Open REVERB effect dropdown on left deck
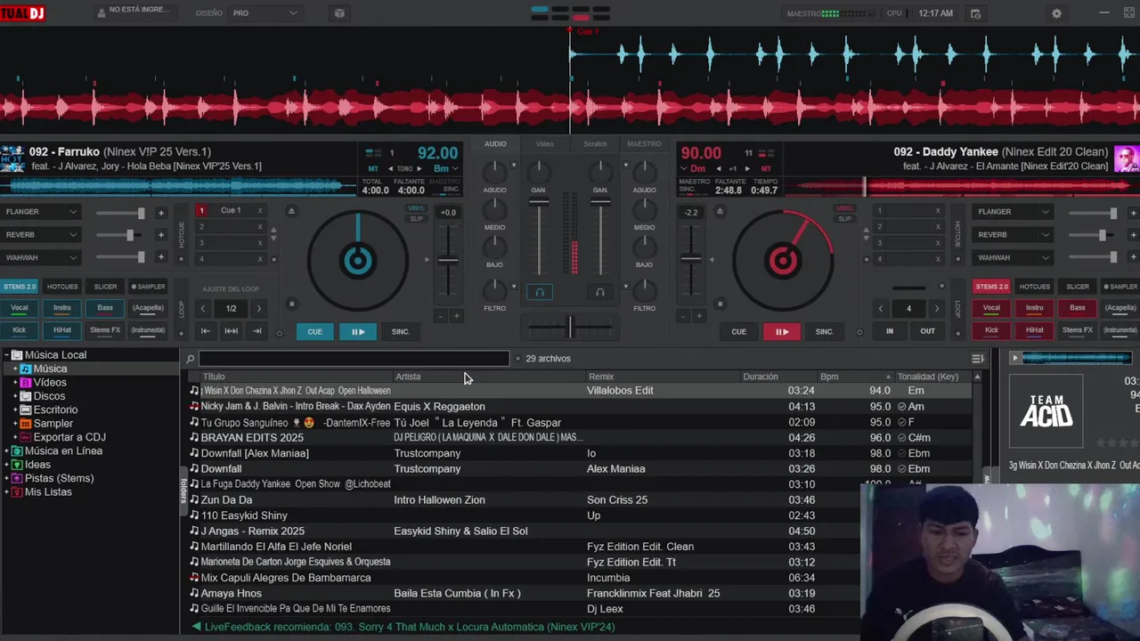 pyautogui.click(x=42, y=235)
